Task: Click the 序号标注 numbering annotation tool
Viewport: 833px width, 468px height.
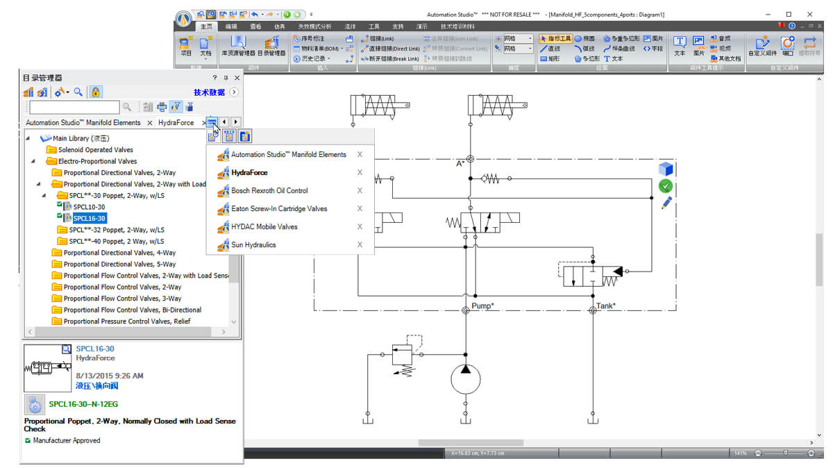Action: 310,39
